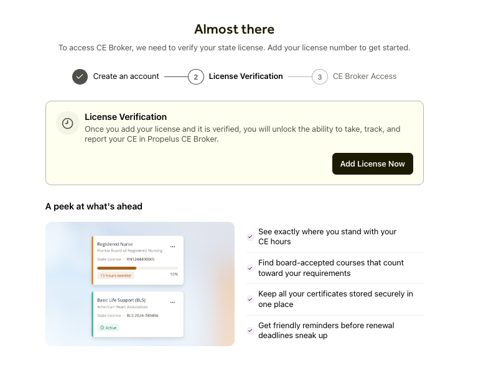Screen dimensions: 486x376
Task: Click the RN1244450065 license number
Action: [140, 259]
